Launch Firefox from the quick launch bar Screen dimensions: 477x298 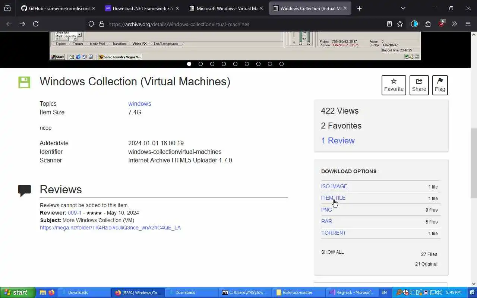(x=51, y=292)
